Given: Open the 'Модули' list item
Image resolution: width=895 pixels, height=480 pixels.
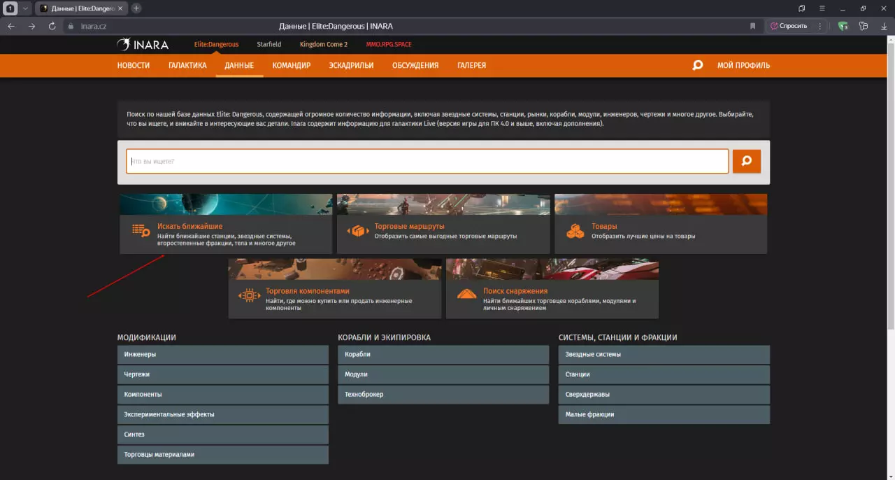Looking at the screenshot, I should click(x=443, y=374).
